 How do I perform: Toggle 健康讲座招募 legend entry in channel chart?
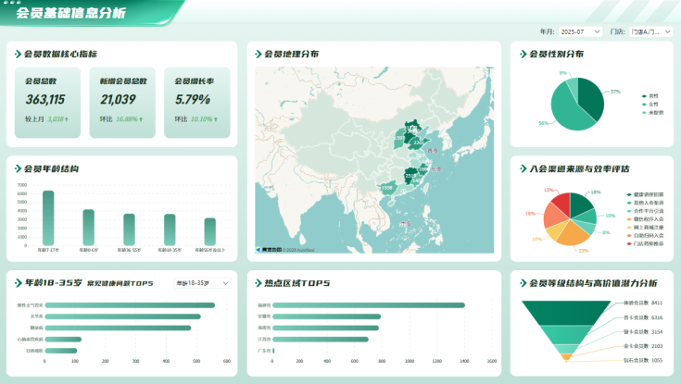tap(645, 194)
